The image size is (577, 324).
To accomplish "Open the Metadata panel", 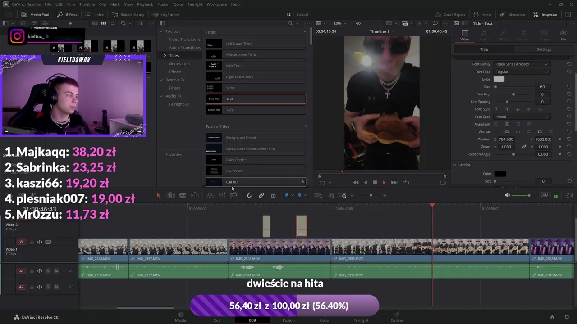I will pos(512,14).
